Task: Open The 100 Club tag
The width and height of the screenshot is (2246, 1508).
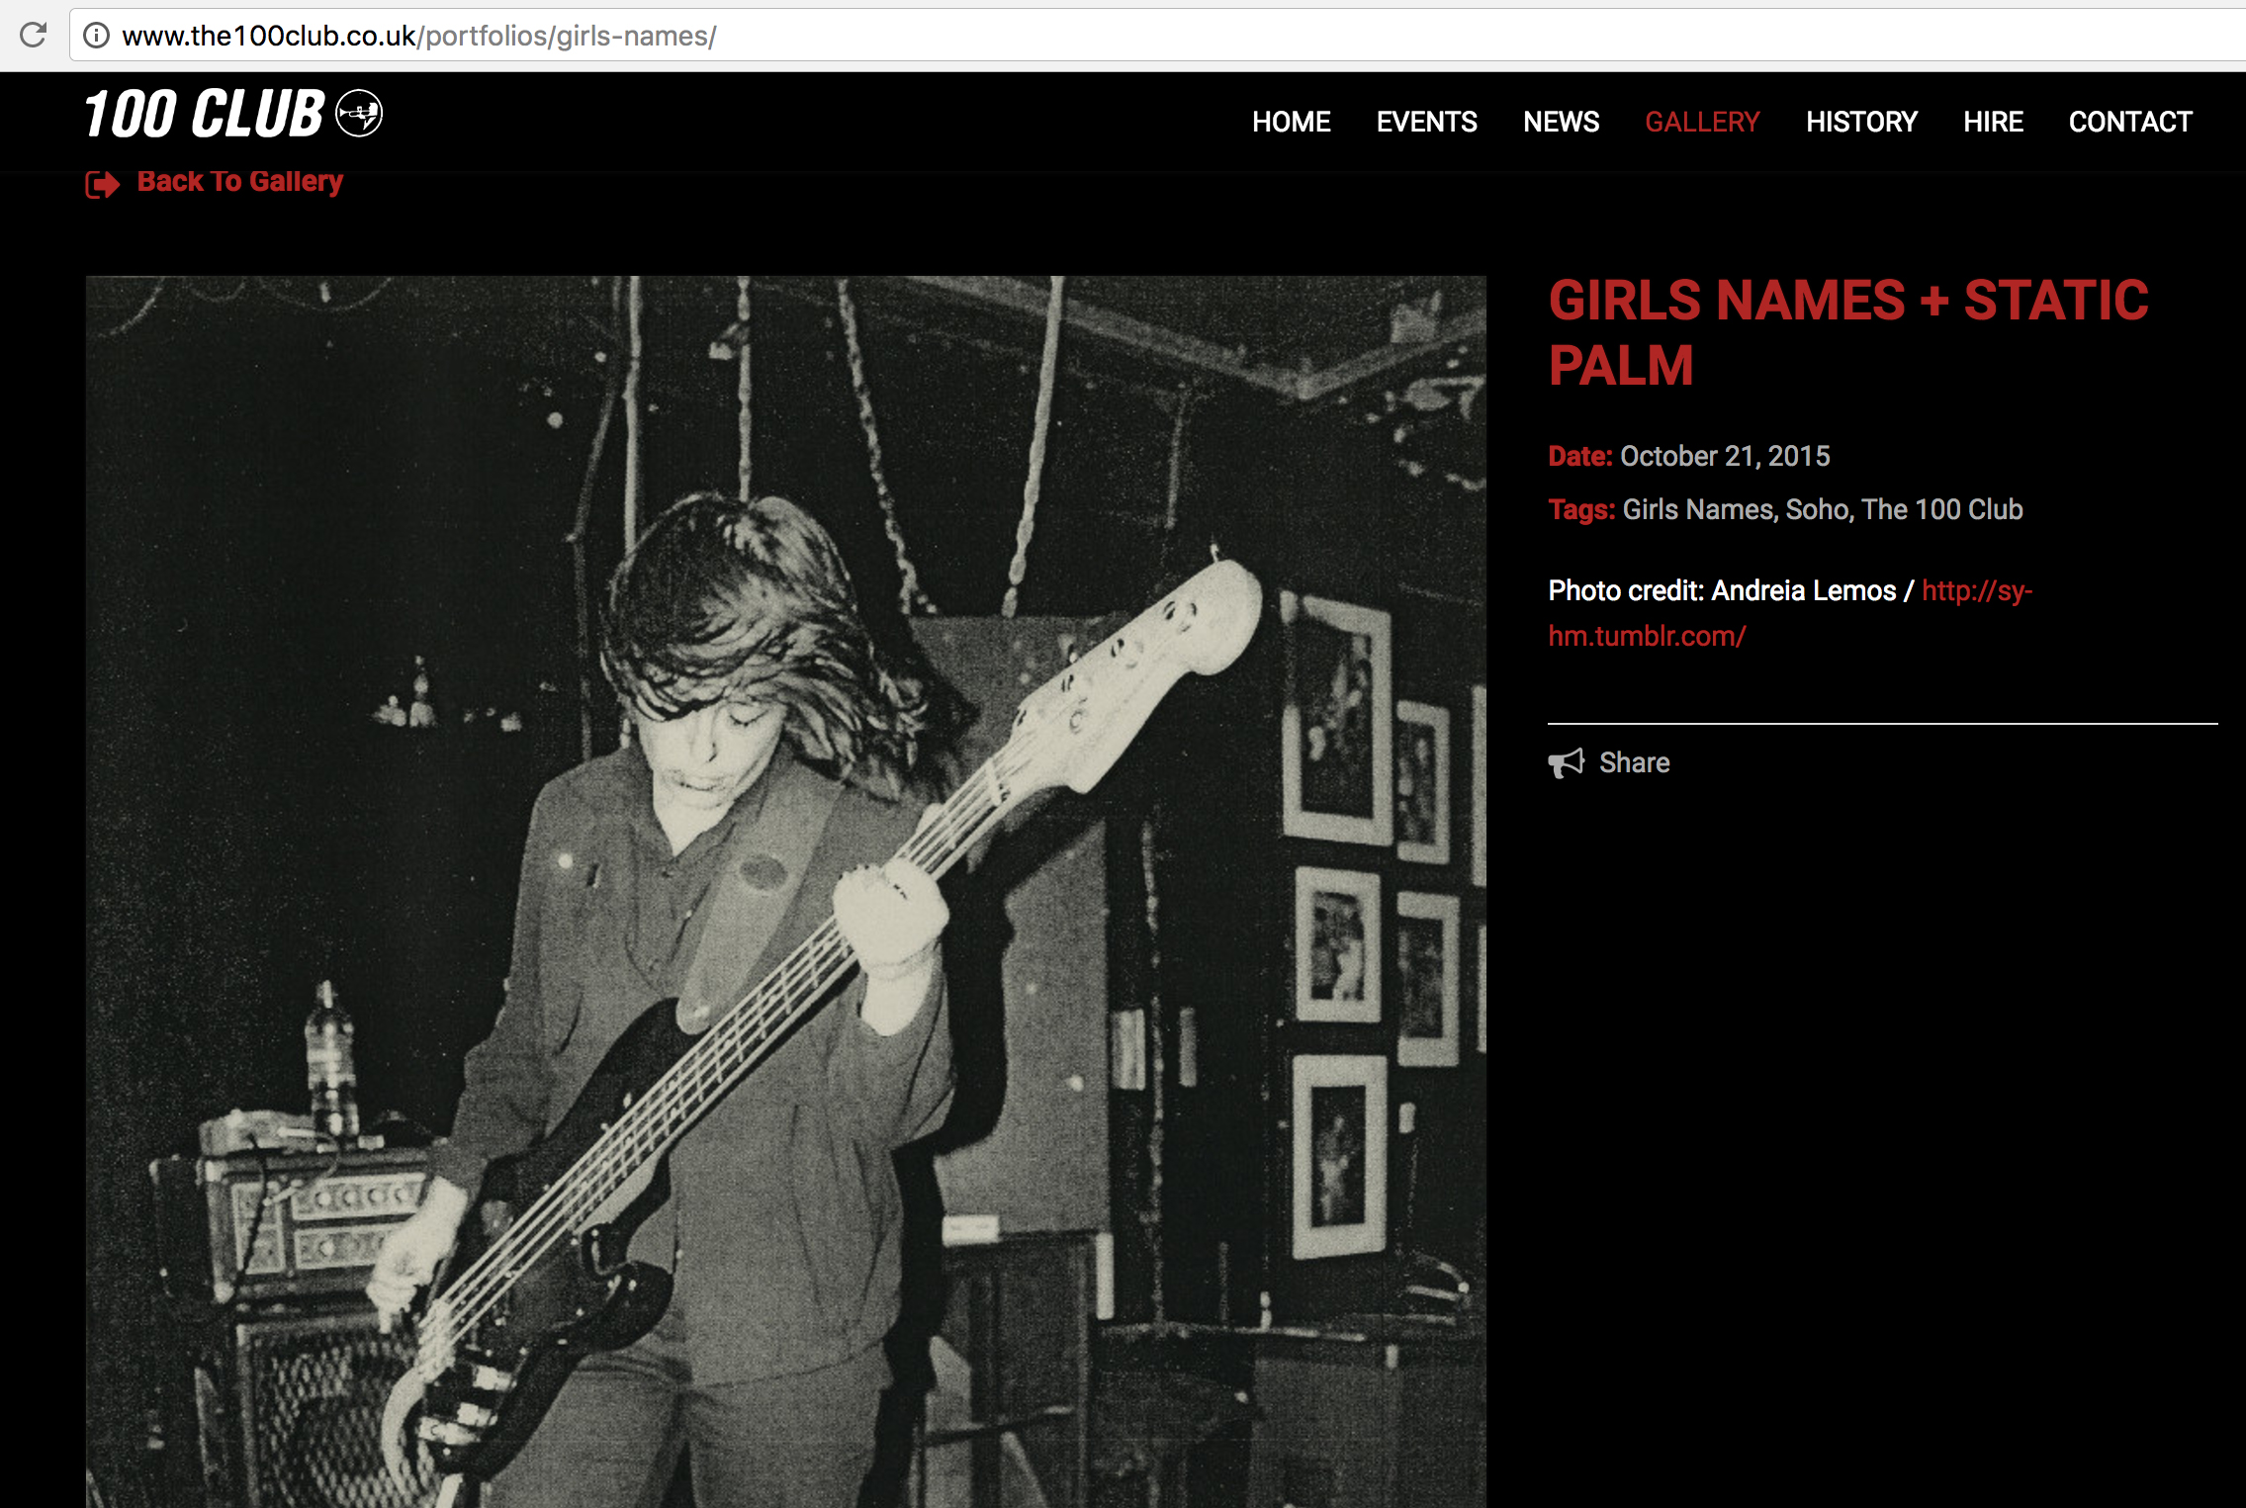Action: pos(1941,509)
